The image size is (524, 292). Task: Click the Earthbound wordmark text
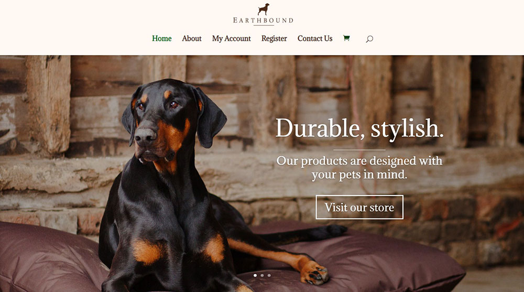pos(264,20)
